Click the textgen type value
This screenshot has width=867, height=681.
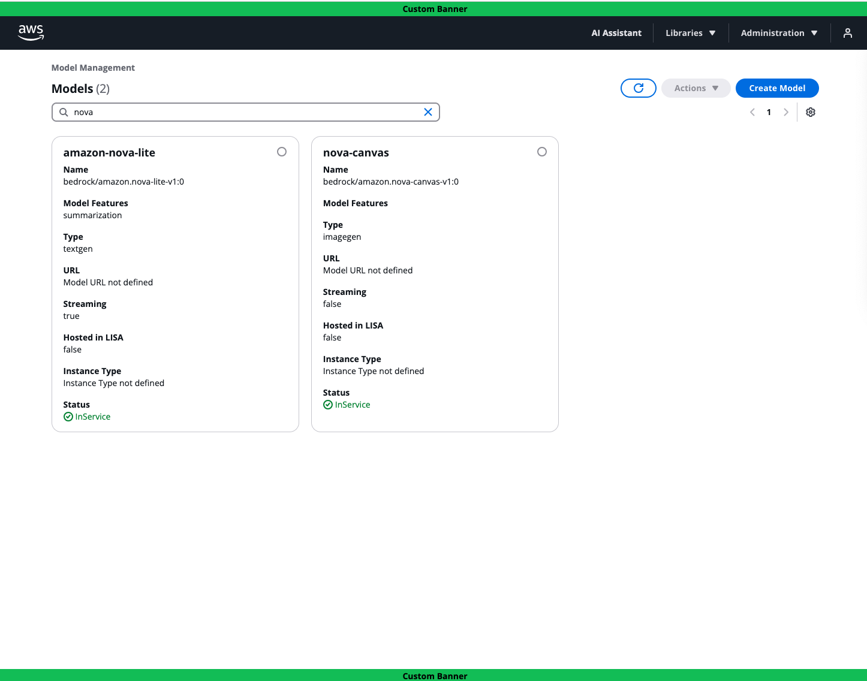(x=78, y=249)
